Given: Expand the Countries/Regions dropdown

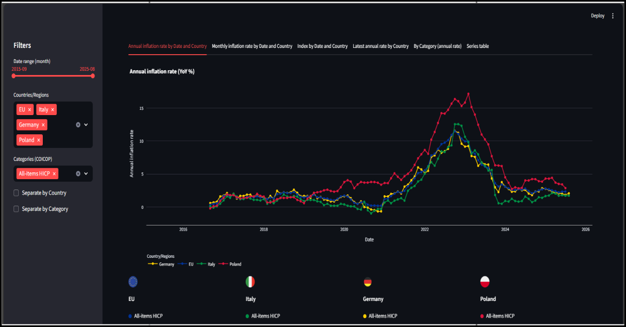Looking at the screenshot, I should (x=86, y=125).
